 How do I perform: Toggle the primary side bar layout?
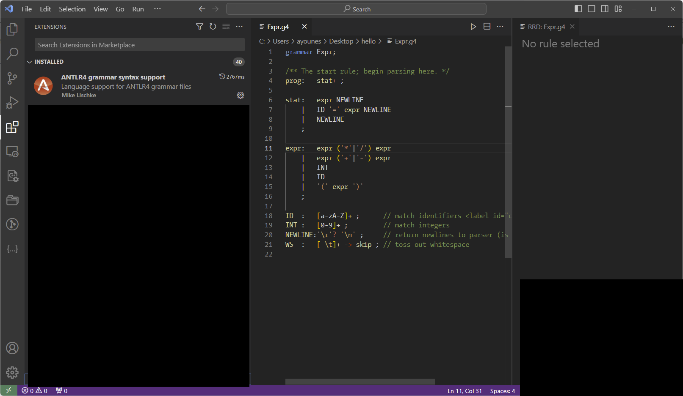(x=578, y=9)
